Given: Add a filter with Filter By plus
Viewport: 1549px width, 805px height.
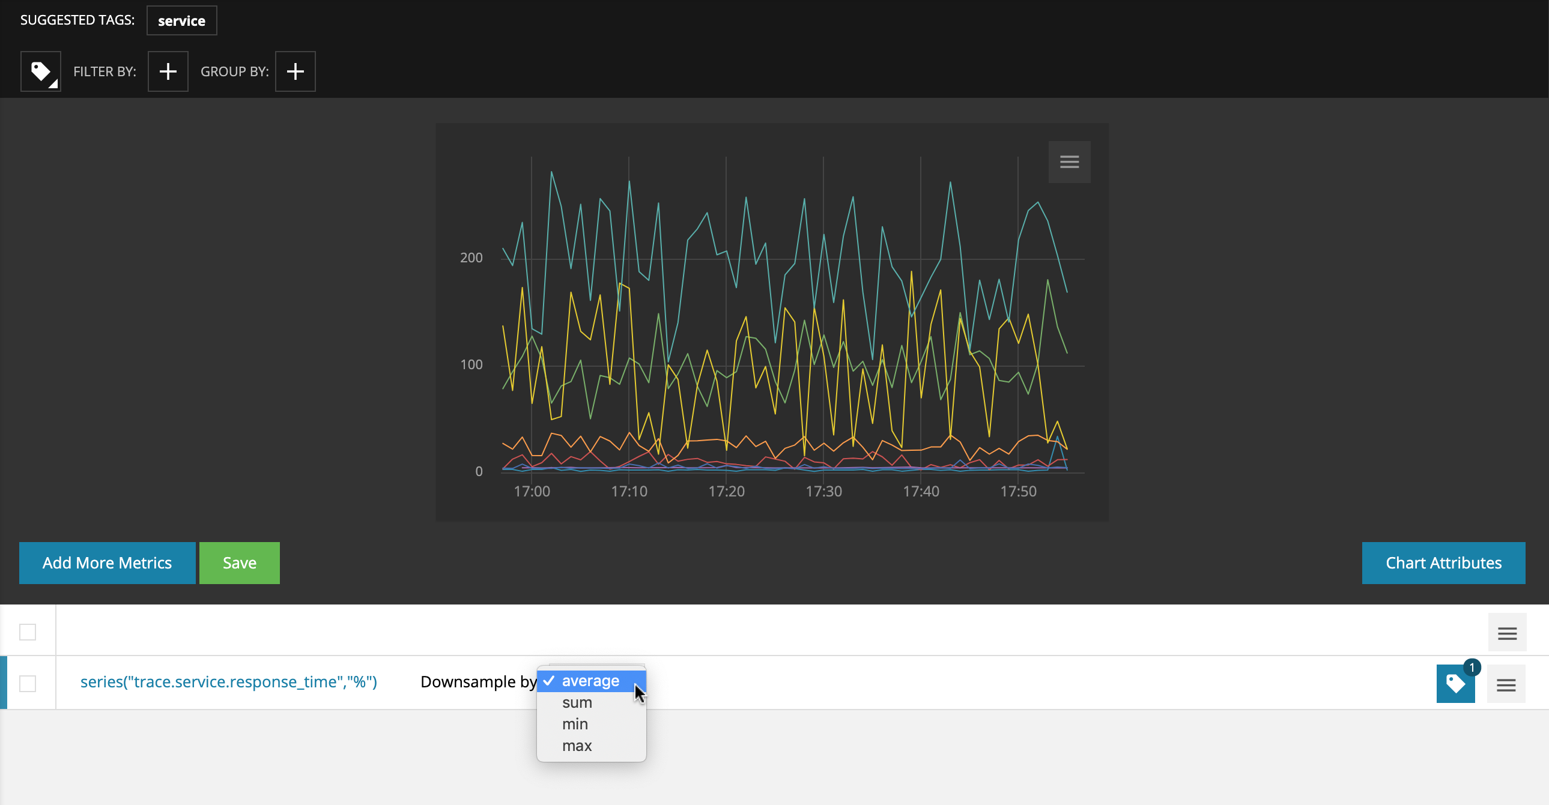Looking at the screenshot, I should pos(168,71).
